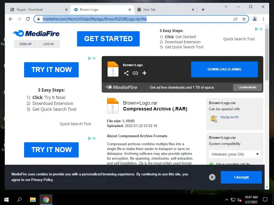Click I Accept on cookie banner
The image size is (274, 205).
pos(241,177)
